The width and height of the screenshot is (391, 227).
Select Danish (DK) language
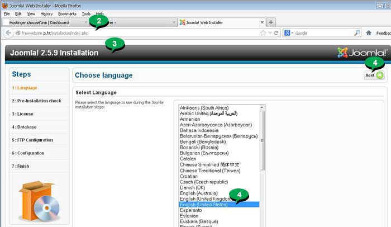point(219,187)
